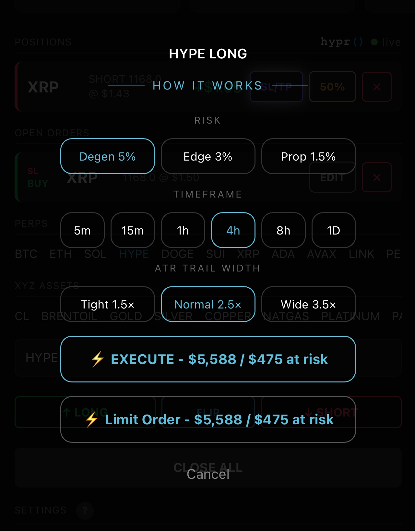Screen dimensions: 415x531
Task: Pick the Prop 1.5% risk setting
Action: pyautogui.click(x=308, y=156)
